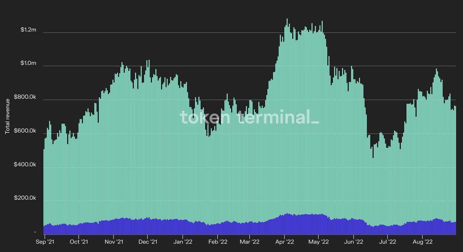This screenshot has width=463, height=252.
Task: Select the Jan '22 x-axis label
Action: click(183, 242)
